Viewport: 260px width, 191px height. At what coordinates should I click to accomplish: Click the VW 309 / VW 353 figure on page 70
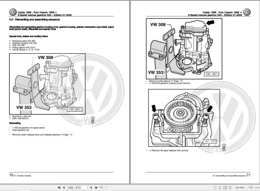click(x=47, y=84)
